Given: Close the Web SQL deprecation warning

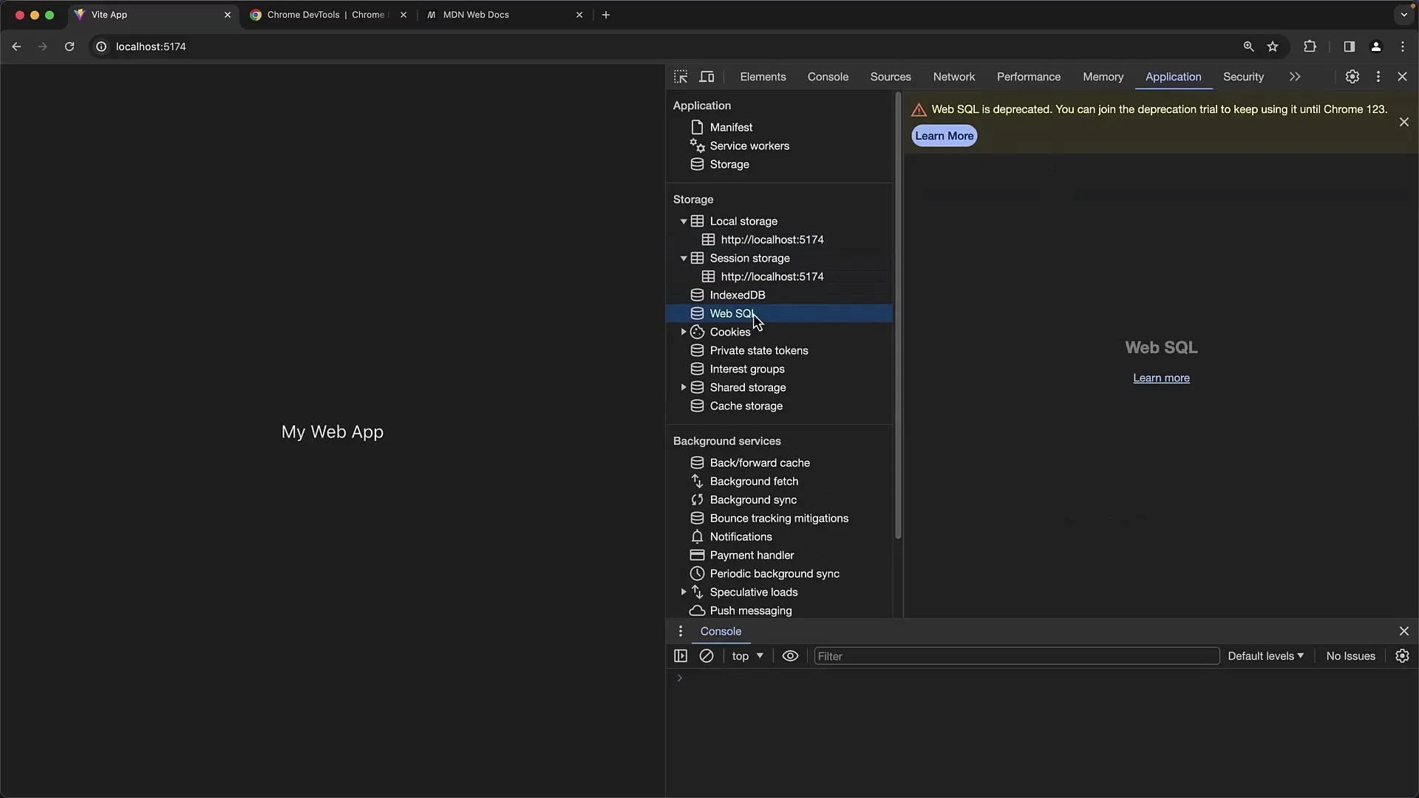Looking at the screenshot, I should tap(1403, 122).
